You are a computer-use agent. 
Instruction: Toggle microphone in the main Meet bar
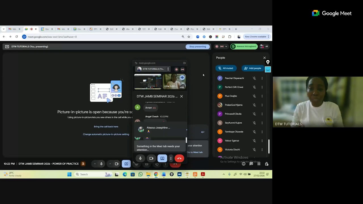[101, 164]
